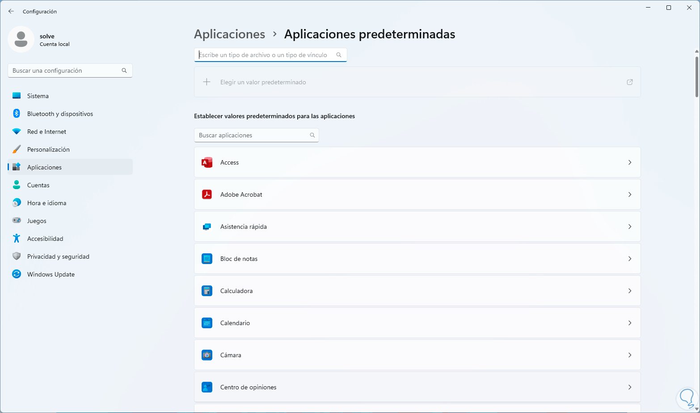This screenshot has width=700, height=413.
Task: Open Privacidad y seguridad settings
Action: click(x=58, y=256)
